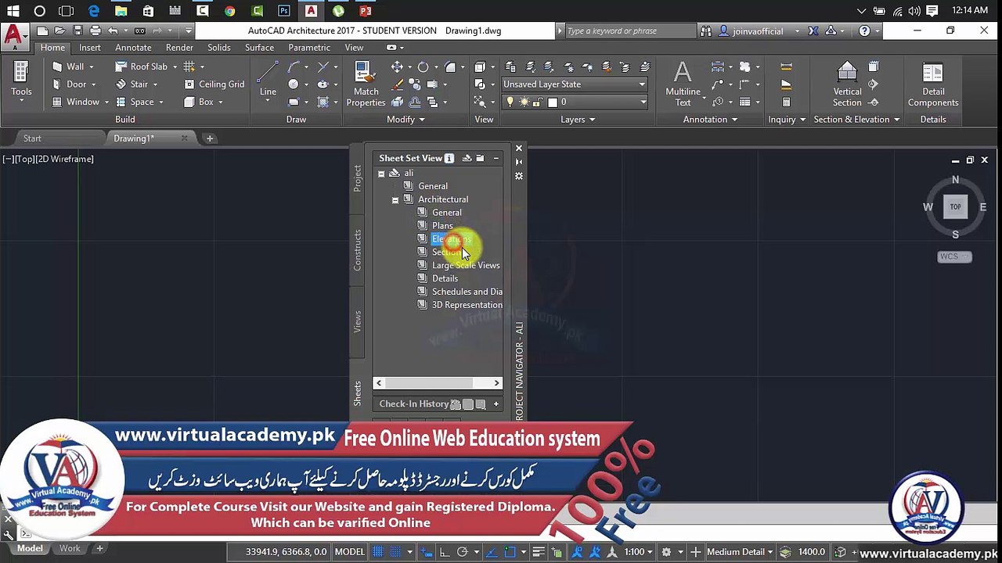Switch to the Insert ribbon tab
This screenshot has height=563, width=1002.
click(89, 48)
